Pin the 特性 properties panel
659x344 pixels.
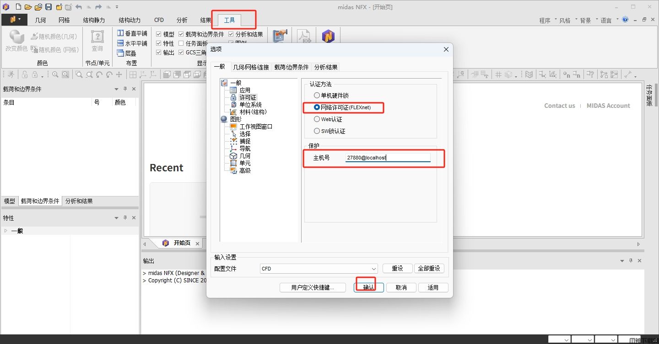point(125,218)
